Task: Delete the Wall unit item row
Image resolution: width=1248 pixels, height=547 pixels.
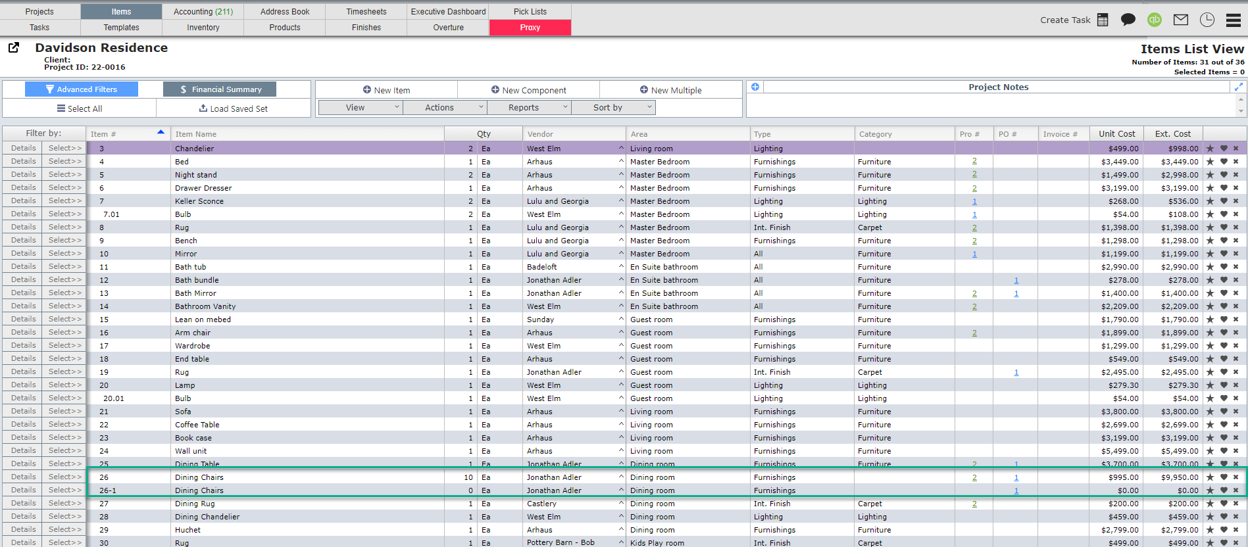Action: pos(1236,451)
